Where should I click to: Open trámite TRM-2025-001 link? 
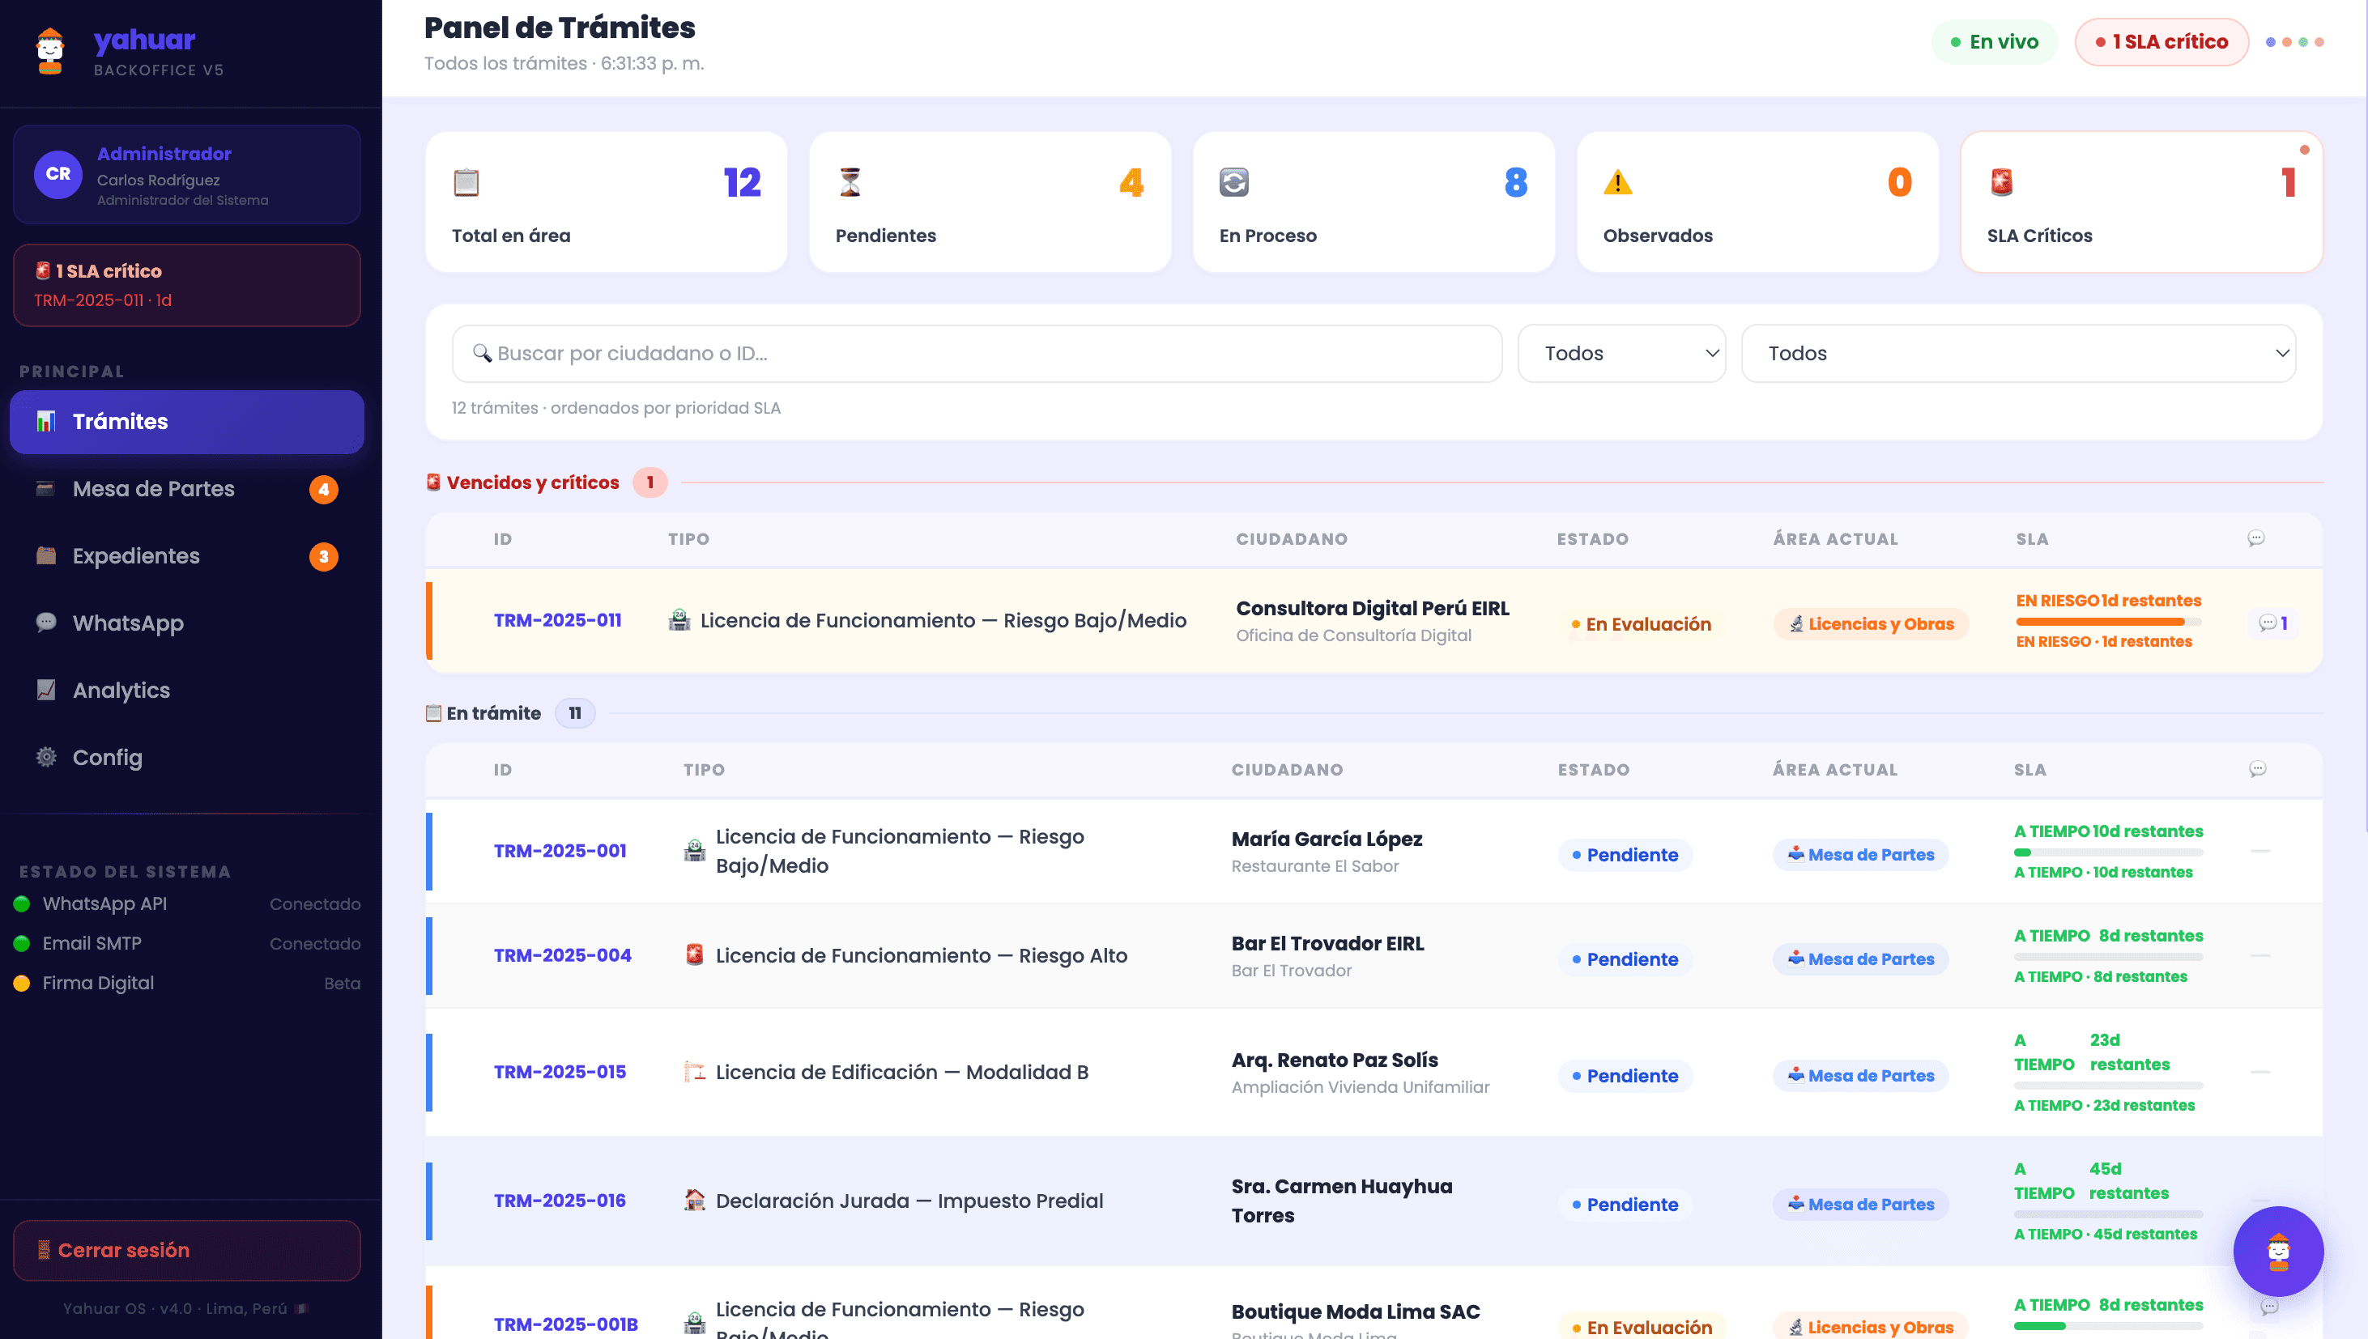(x=560, y=851)
